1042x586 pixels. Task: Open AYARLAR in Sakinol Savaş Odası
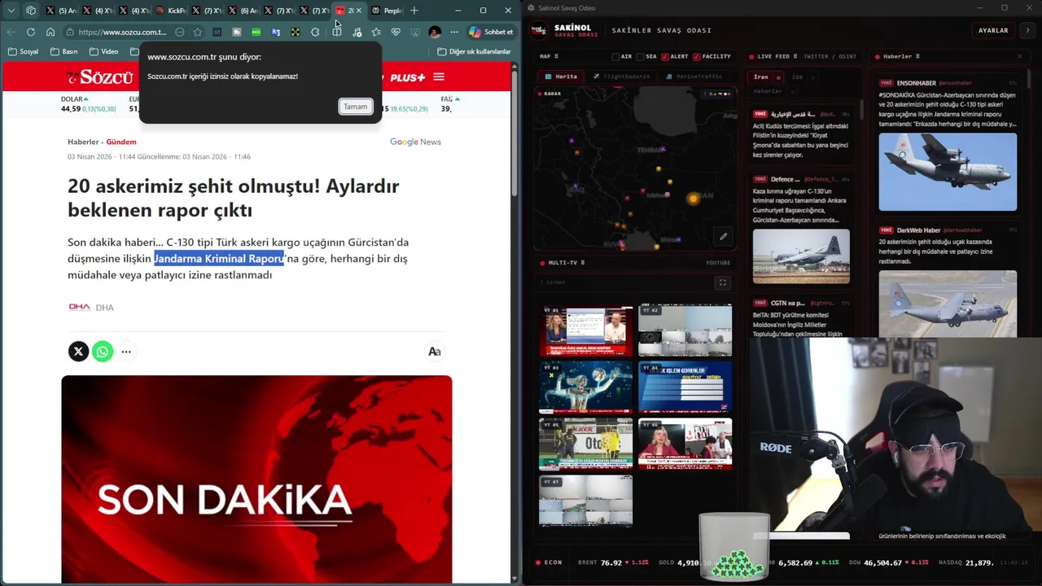click(x=993, y=30)
